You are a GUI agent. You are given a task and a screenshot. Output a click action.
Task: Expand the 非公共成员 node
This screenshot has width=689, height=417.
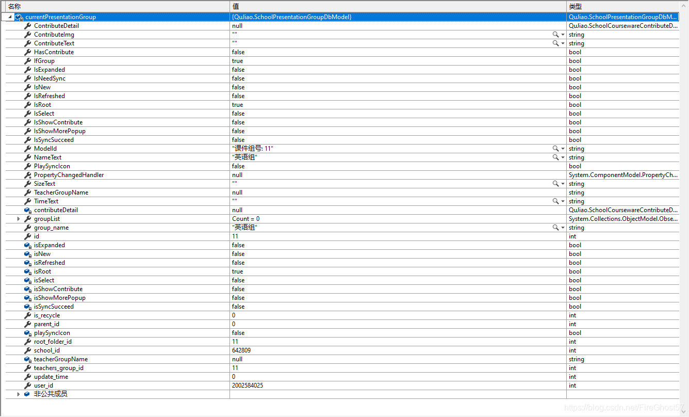pos(19,394)
